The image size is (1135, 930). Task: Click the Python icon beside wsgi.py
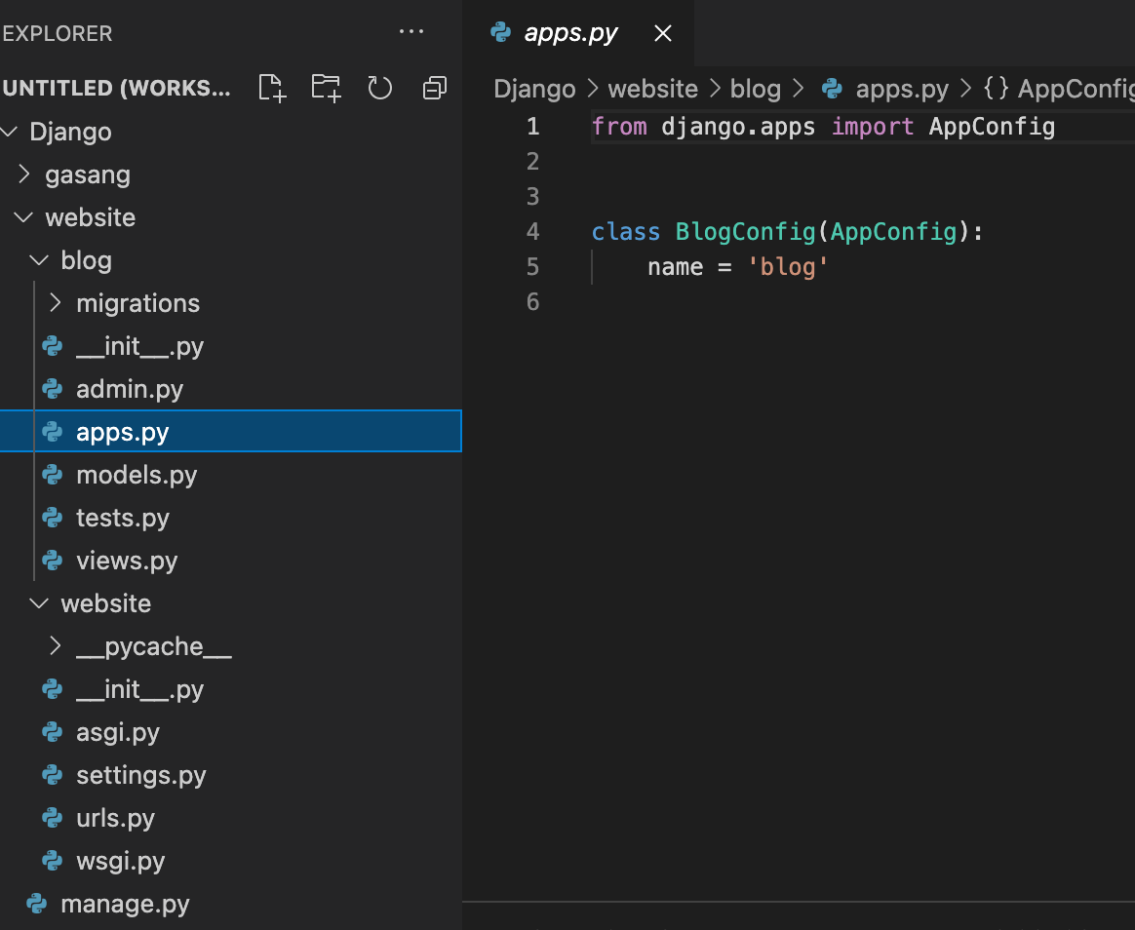52,860
